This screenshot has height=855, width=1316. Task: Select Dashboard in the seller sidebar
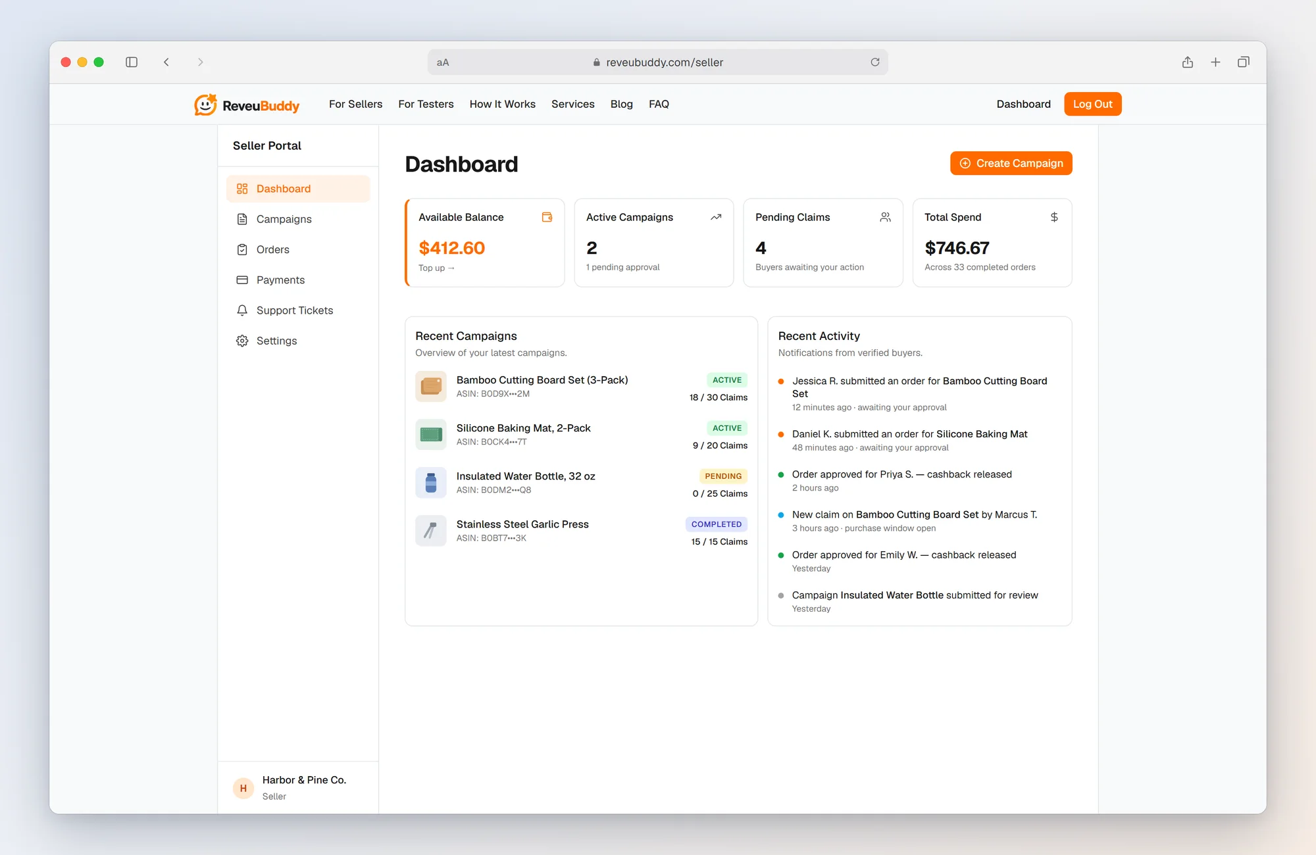[298, 189]
